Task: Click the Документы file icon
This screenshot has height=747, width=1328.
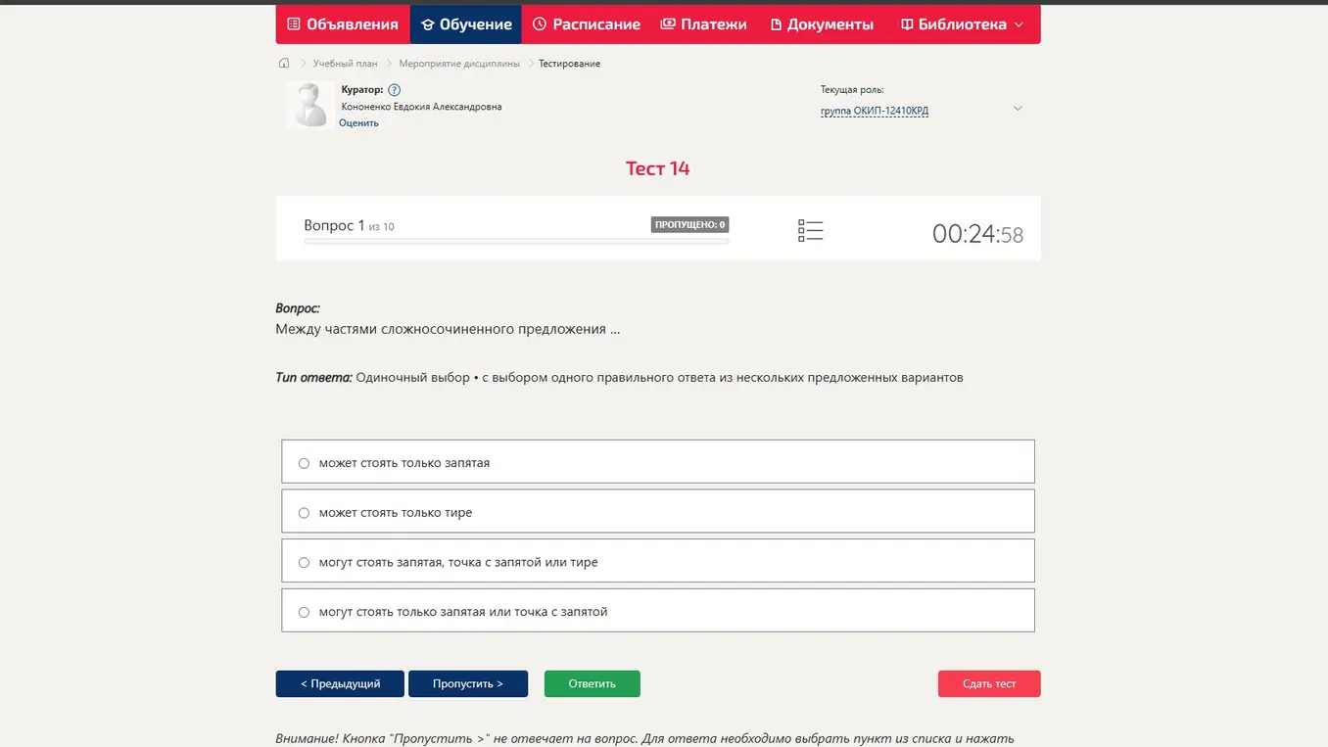Action: (x=776, y=24)
